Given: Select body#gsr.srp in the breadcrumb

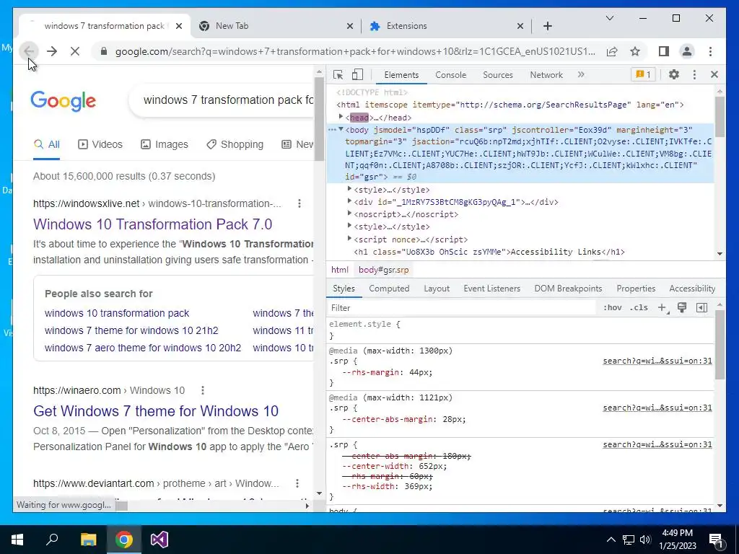Looking at the screenshot, I should point(384,270).
